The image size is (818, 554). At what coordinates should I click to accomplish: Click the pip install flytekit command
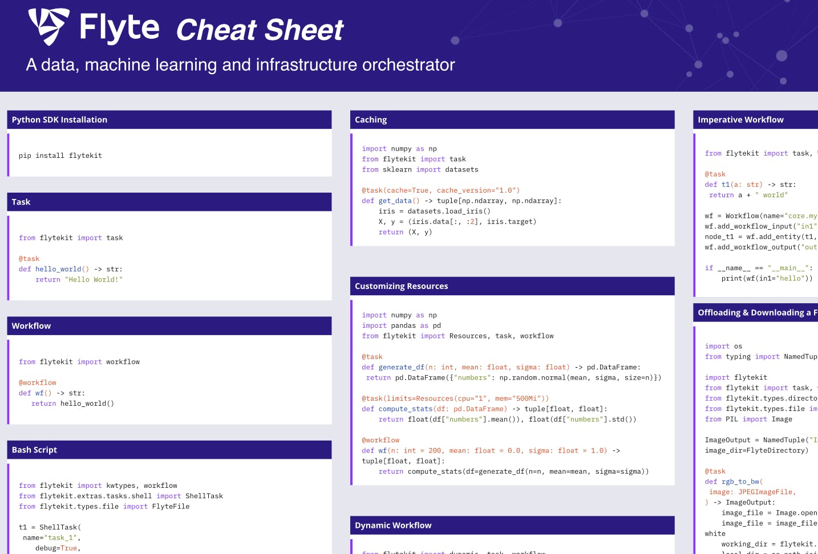pyautogui.click(x=60, y=155)
